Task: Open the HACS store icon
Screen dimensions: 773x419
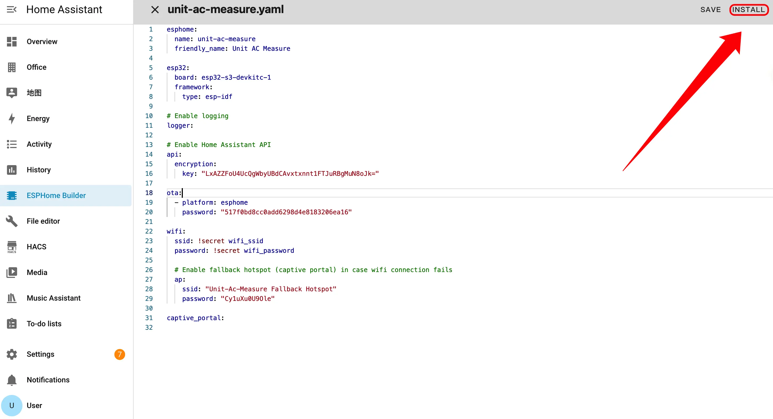Action: [12, 247]
